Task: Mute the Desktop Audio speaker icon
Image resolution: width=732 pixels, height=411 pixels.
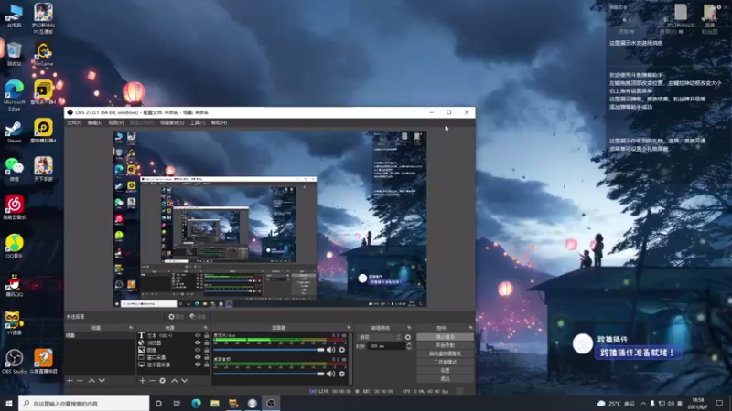Action: [331, 374]
